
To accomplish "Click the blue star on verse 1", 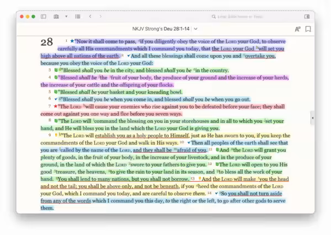I will (x=72, y=41).
